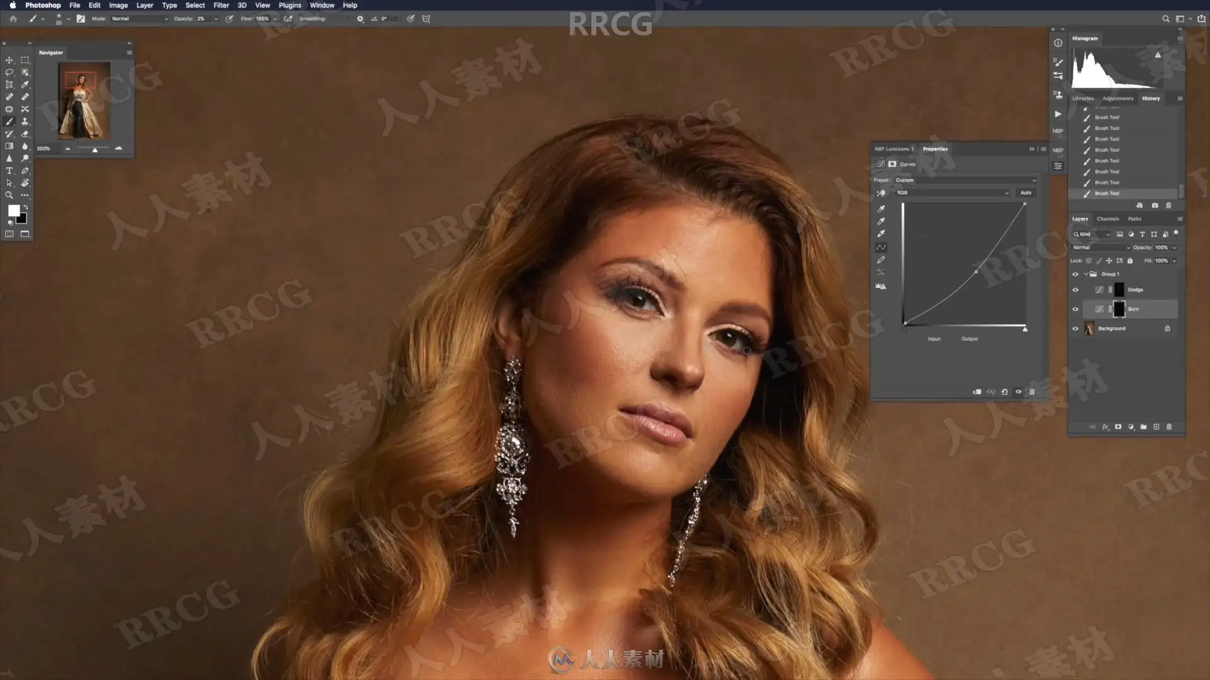Select the Gradient tool
Image resolution: width=1210 pixels, height=680 pixels.
click(9, 146)
